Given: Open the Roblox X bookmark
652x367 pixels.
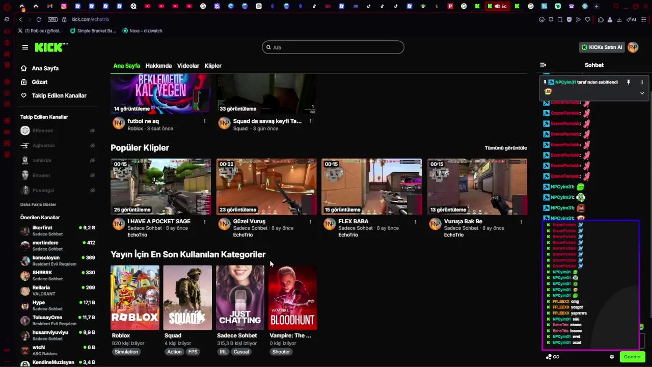Looking at the screenshot, I should point(40,31).
